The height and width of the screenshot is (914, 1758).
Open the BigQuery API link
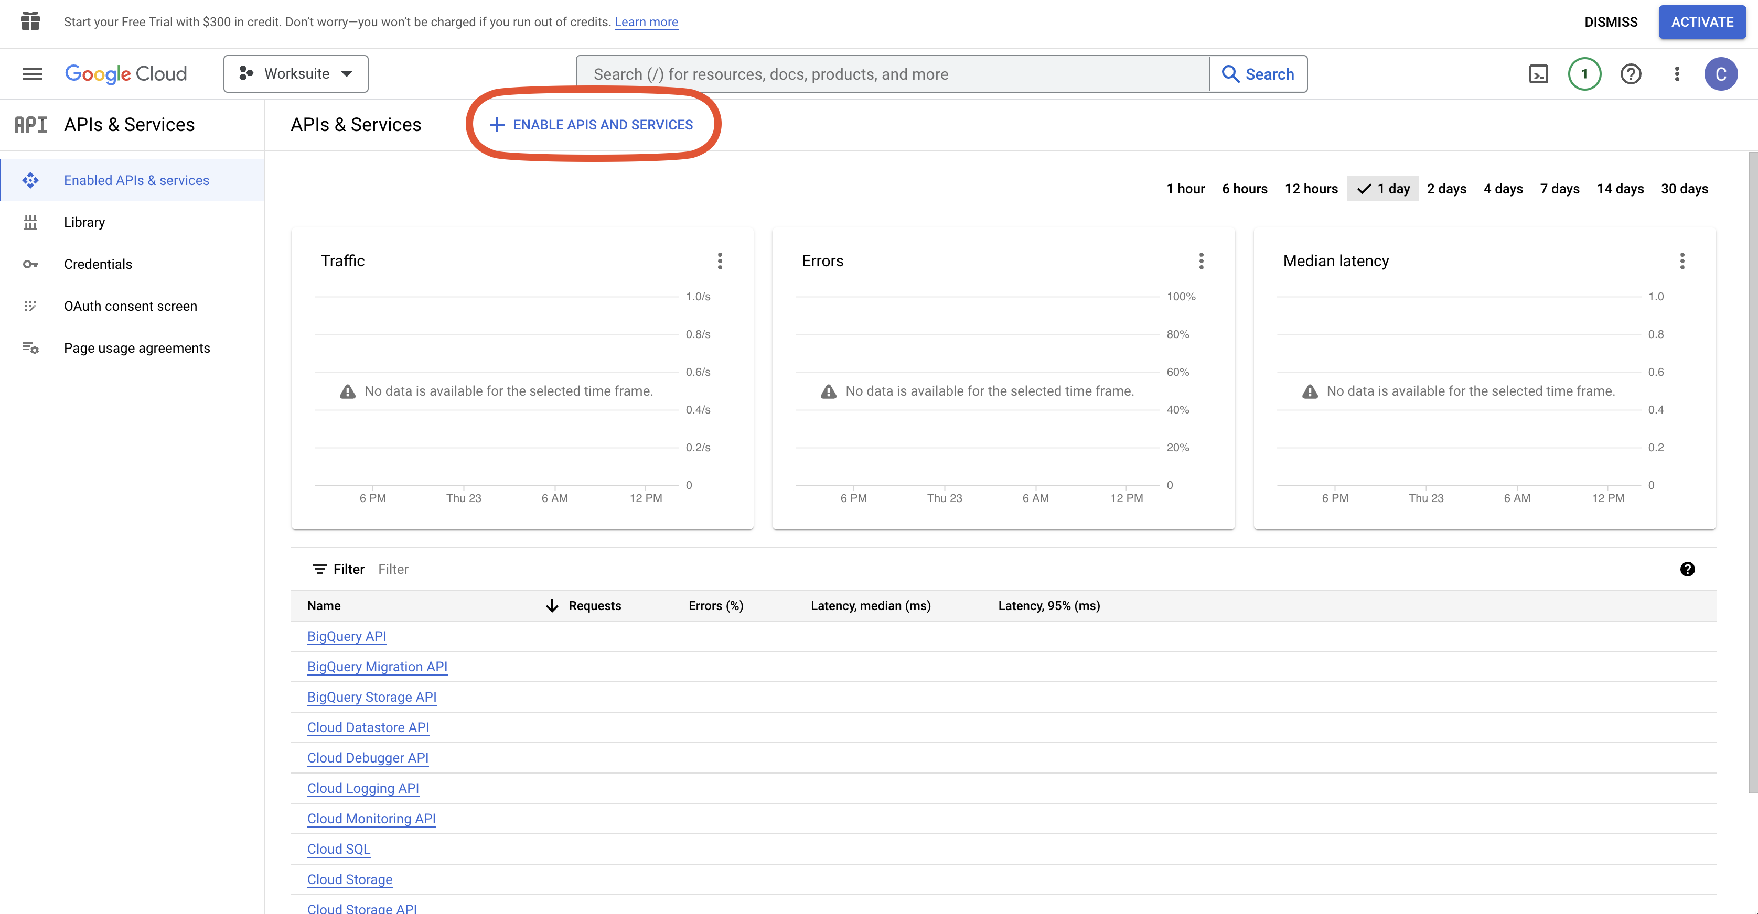[x=346, y=636]
